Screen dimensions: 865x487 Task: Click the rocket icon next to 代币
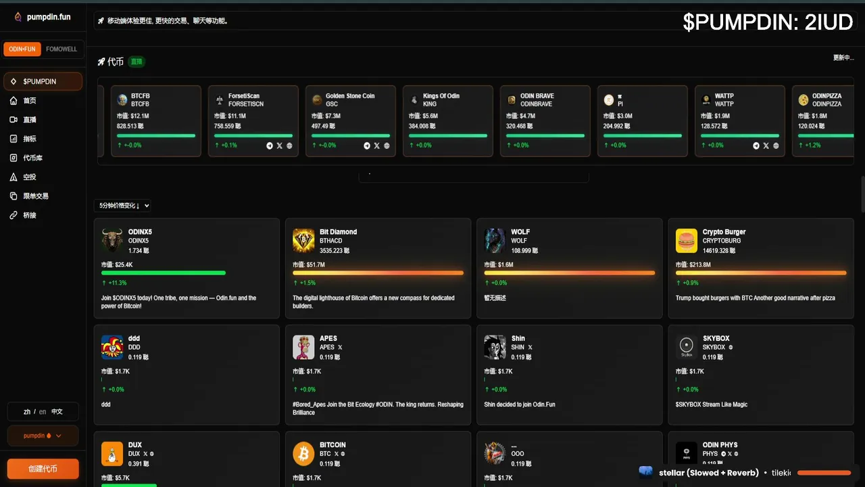click(x=101, y=62)
